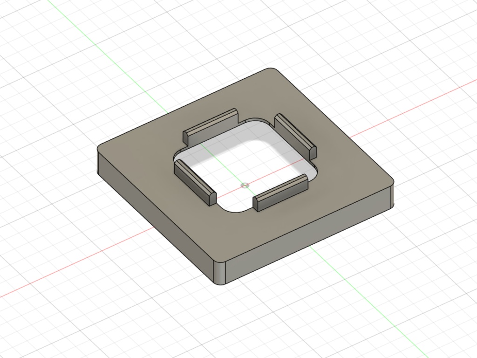Viewport: 477px width, 358px height.
Task: Select the clip tab at the cutout's rear-left edge
Action: point(211,126)
